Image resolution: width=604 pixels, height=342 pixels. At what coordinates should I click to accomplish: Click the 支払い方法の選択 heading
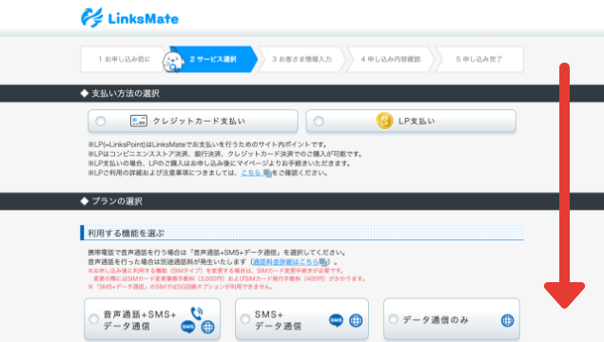click(126, 93)
